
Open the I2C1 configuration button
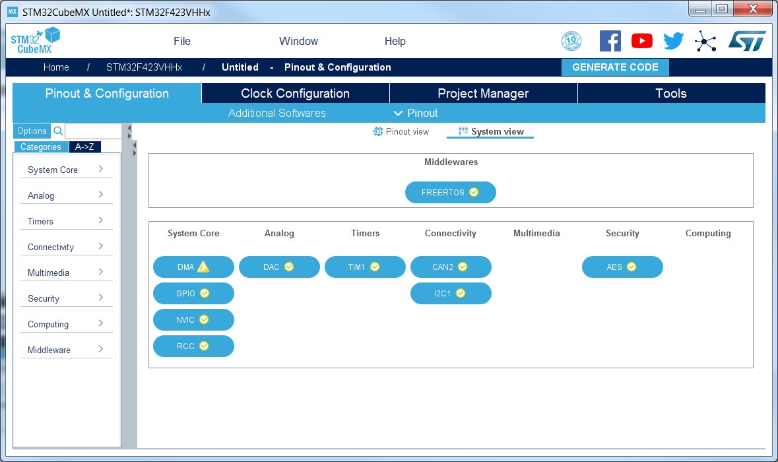click(x=451, y=293)
